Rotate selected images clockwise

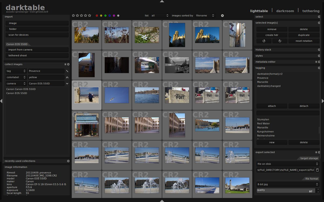pyautogui.click(x=280, y=41)
